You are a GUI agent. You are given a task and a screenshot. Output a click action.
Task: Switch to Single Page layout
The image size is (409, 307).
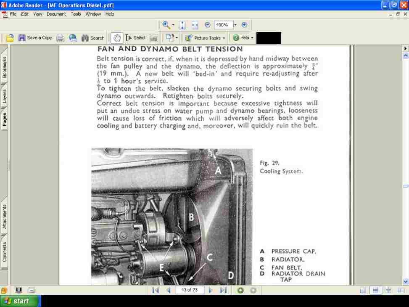(x=363, y=290)
